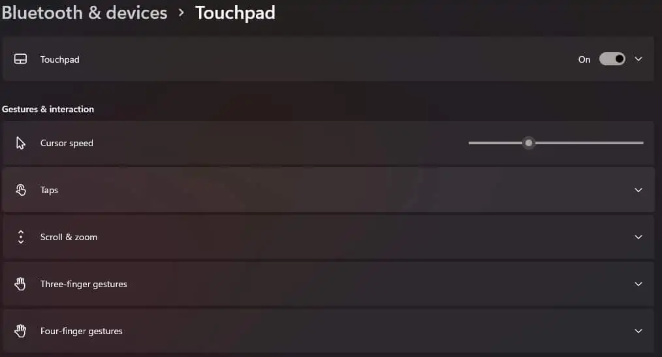
Task: Expand the Taps section chevron
Action: [x=638, y=190]
